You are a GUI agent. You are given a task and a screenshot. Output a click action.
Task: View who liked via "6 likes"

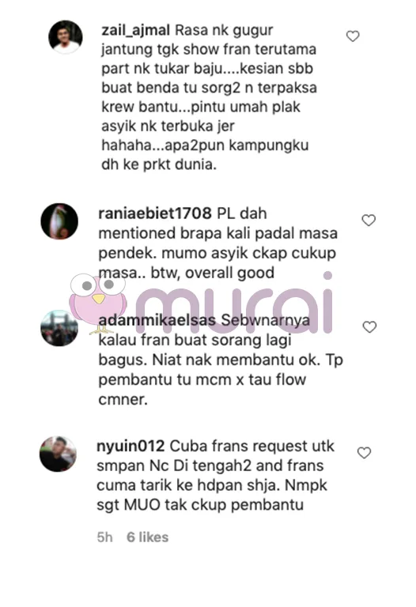click(x=148, y=537)
